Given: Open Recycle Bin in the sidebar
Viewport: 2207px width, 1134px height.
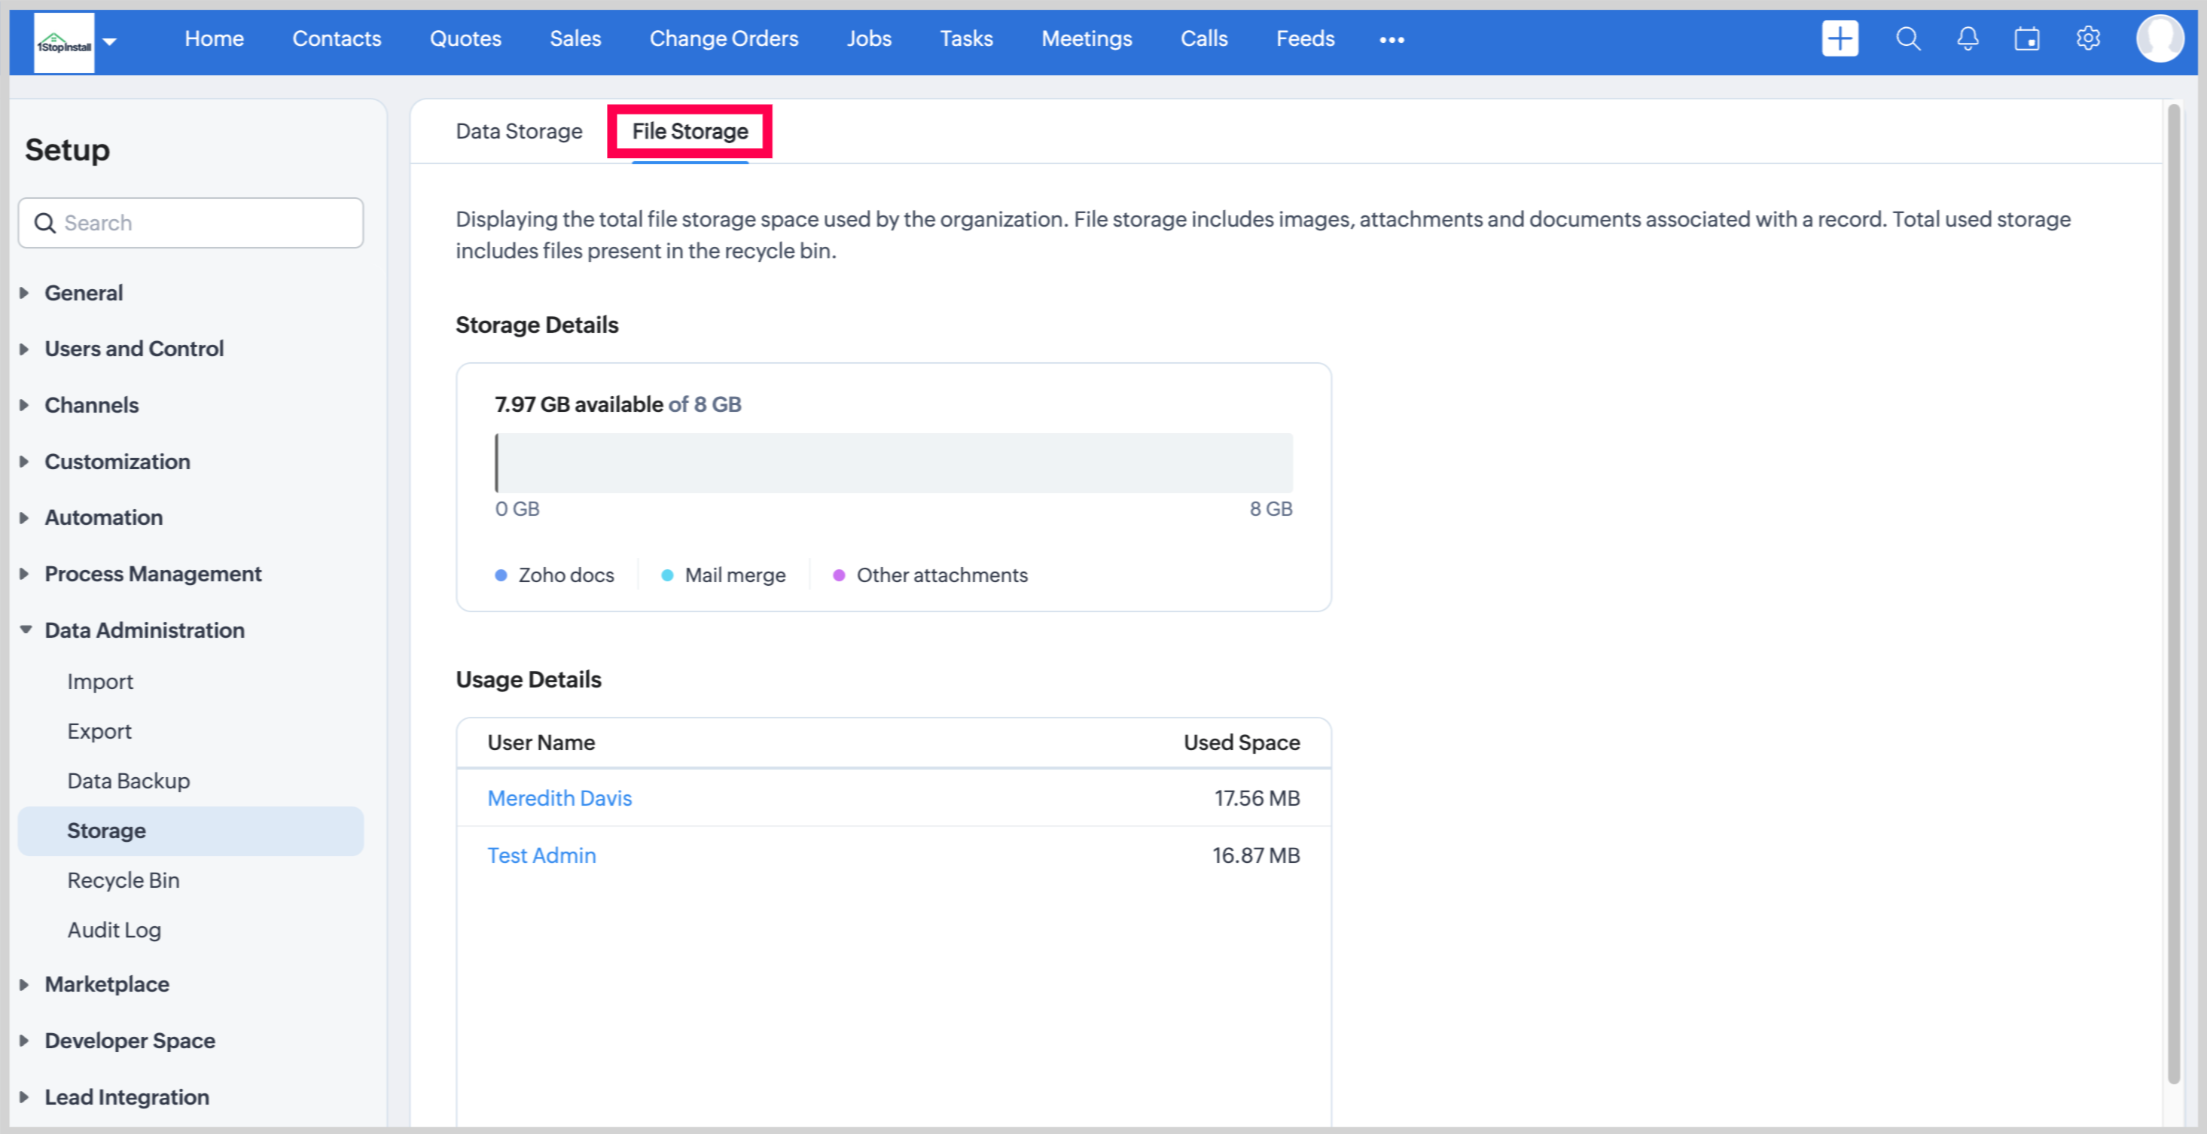Looking at the screenshot, I should click(x=123, y=880).
